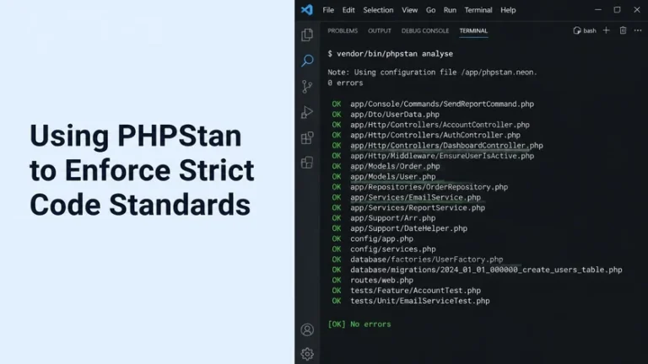The height and width of the screenshot is (364, 648).
Task: Open the Accounts menu icon
Action: point(307,329)
